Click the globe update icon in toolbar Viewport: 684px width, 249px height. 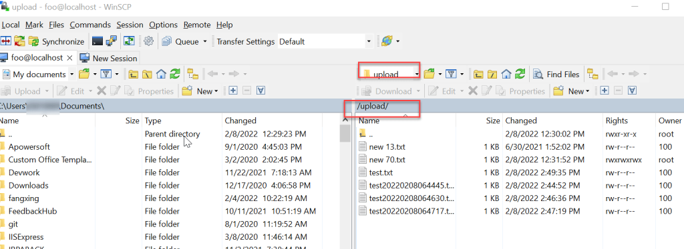[387, 41]
